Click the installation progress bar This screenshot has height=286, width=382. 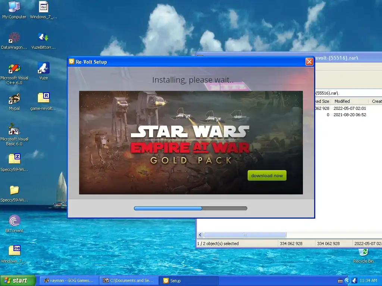(191, 209)
